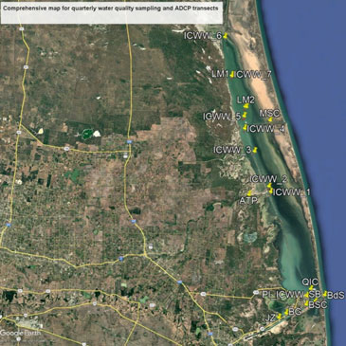Select the PI_ICWW pushpin marker

[x=306, y=295]
